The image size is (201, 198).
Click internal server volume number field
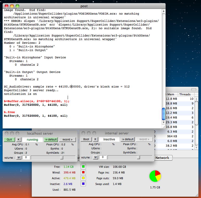tap(103, 157)
